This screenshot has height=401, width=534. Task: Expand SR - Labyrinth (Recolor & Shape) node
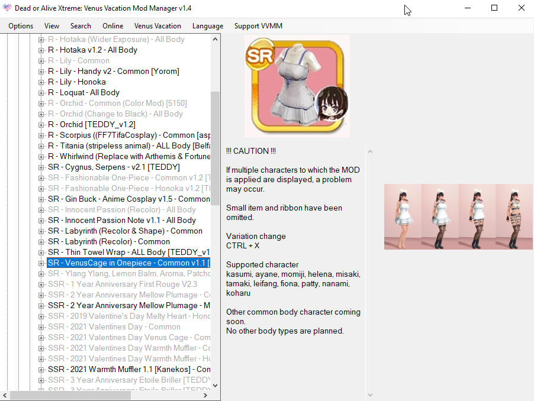[x=41, y=231]
